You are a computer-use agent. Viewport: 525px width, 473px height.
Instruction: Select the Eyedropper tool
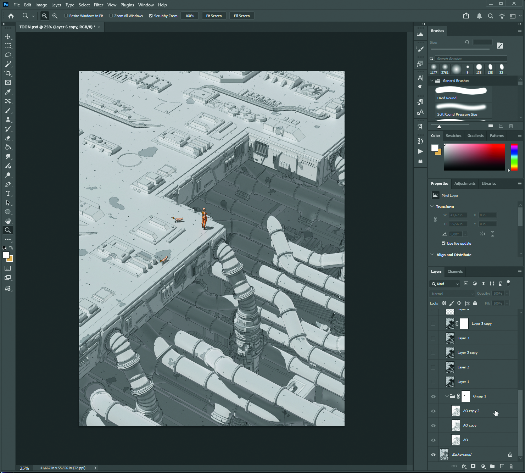coord(8,92)
